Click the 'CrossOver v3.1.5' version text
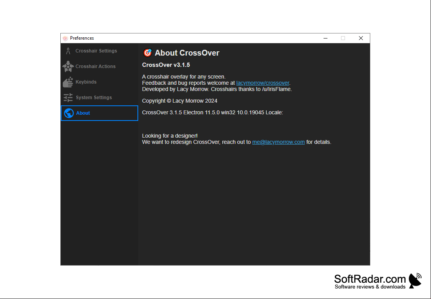Screen dimensions: 431x299 click(x=166, y=65)
